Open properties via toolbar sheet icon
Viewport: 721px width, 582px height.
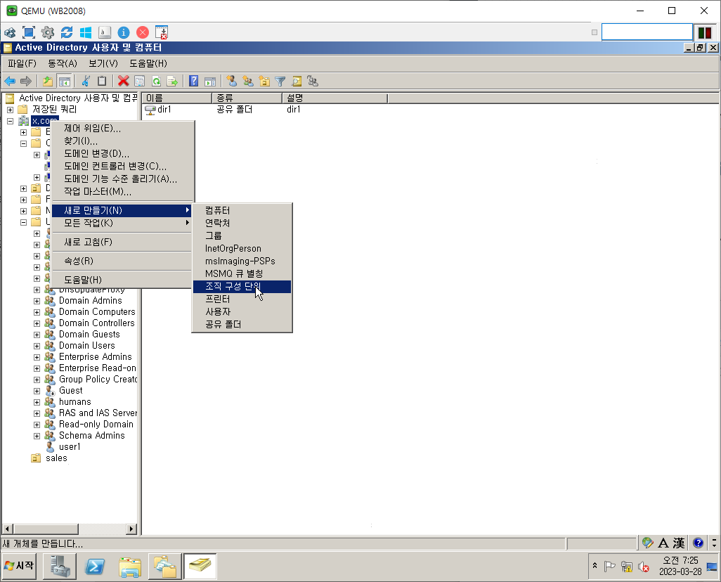point(139,82)
